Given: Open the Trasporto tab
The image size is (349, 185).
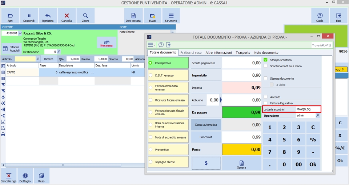Looking at the screenshot, I should [243, 53].
